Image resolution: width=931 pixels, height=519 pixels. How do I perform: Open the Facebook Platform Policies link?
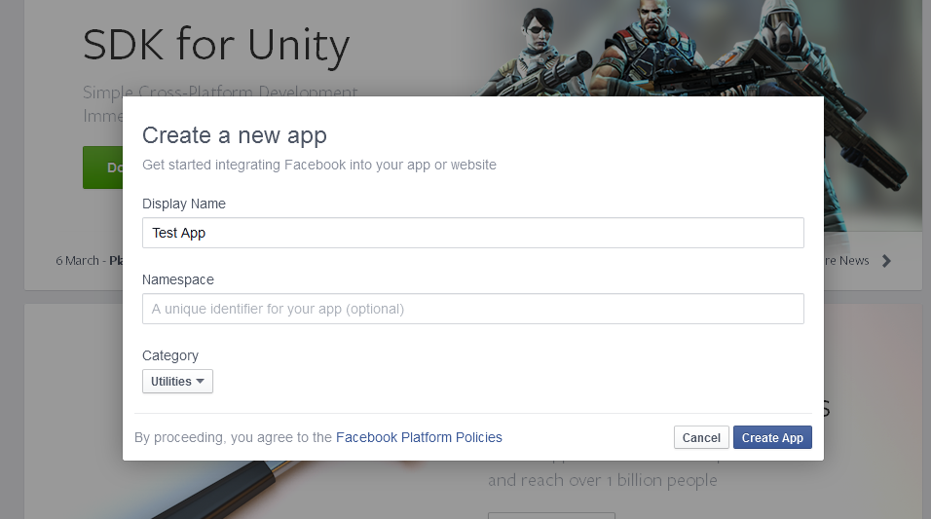tap(419, 437)
